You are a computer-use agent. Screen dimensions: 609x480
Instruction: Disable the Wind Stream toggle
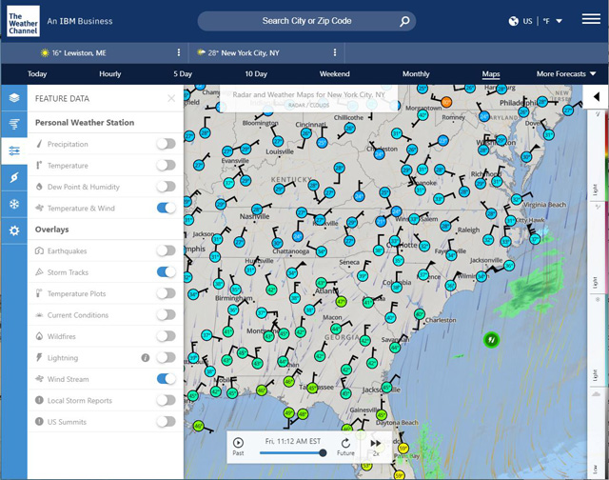click(166, 379)
